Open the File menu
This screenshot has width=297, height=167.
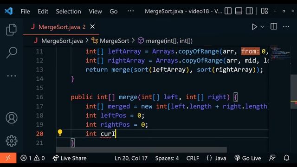pyautogui.click(x=25, y=11)
